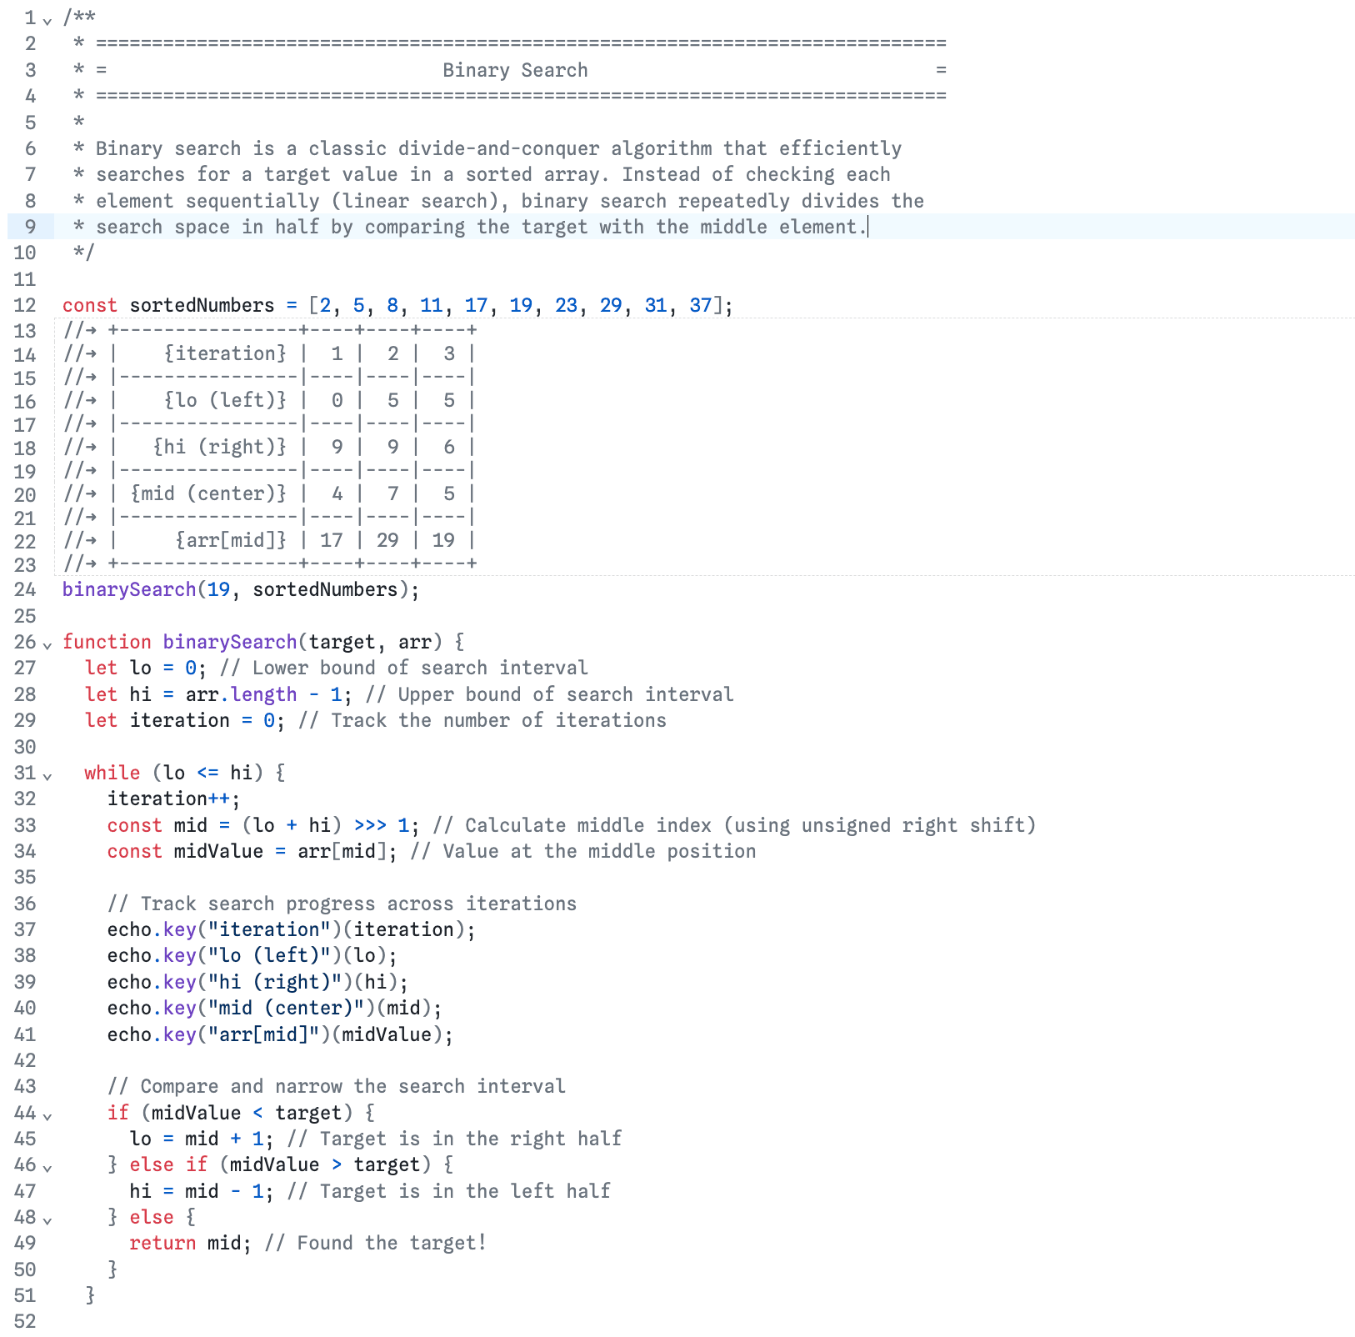
Task: Place cursor on the >>> operator in line 33
Action: 370,825
